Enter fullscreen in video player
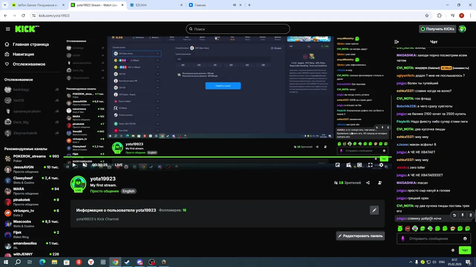Image resolution: width=476 pixels, height=267 pixels. [370, 165]
